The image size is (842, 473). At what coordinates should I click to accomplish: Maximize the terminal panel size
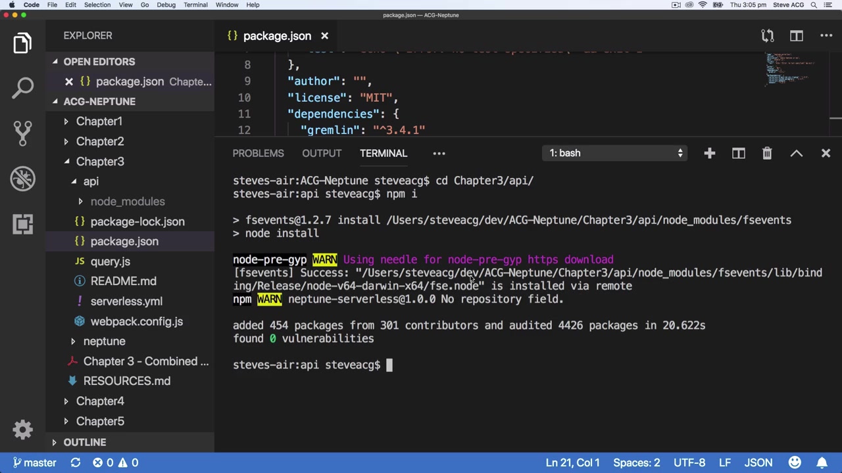[x=796, y=153]
